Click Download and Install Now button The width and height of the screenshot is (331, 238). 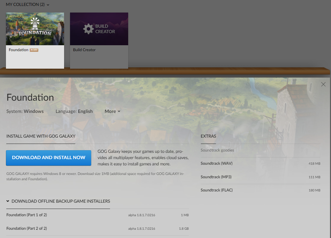point(49,158)
